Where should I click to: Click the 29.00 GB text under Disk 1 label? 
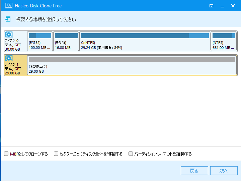coord(12,73)
